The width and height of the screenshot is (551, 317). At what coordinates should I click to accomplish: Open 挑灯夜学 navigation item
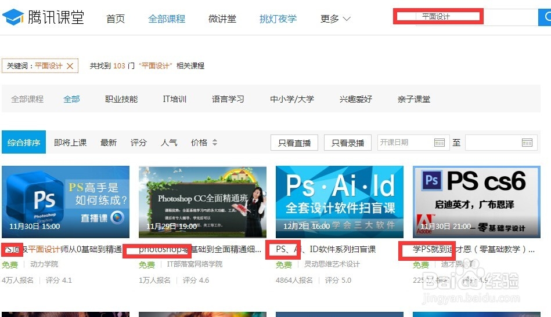[x=278, y=19]
